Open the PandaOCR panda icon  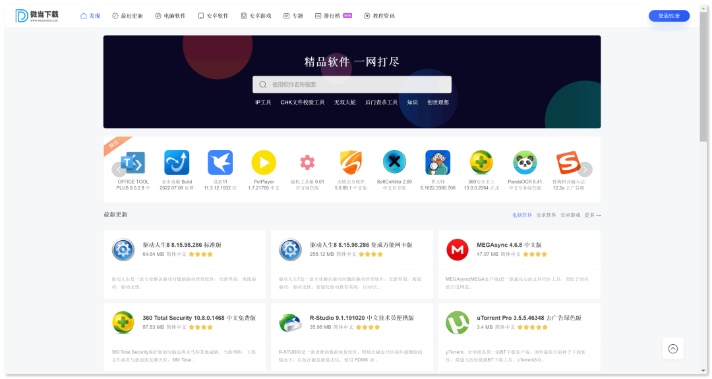[x=524, y=163]
